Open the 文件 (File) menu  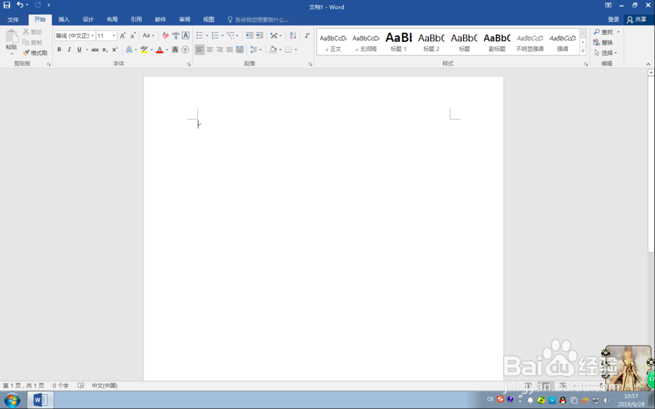tap(13, 19)
